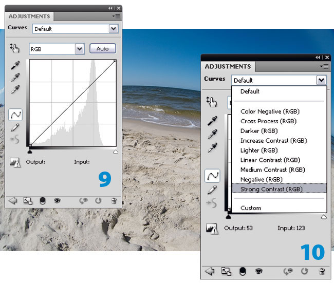Click histogram warning icon in left panel
The height and width of the screenshot is (283, 334).
(15, 162)
